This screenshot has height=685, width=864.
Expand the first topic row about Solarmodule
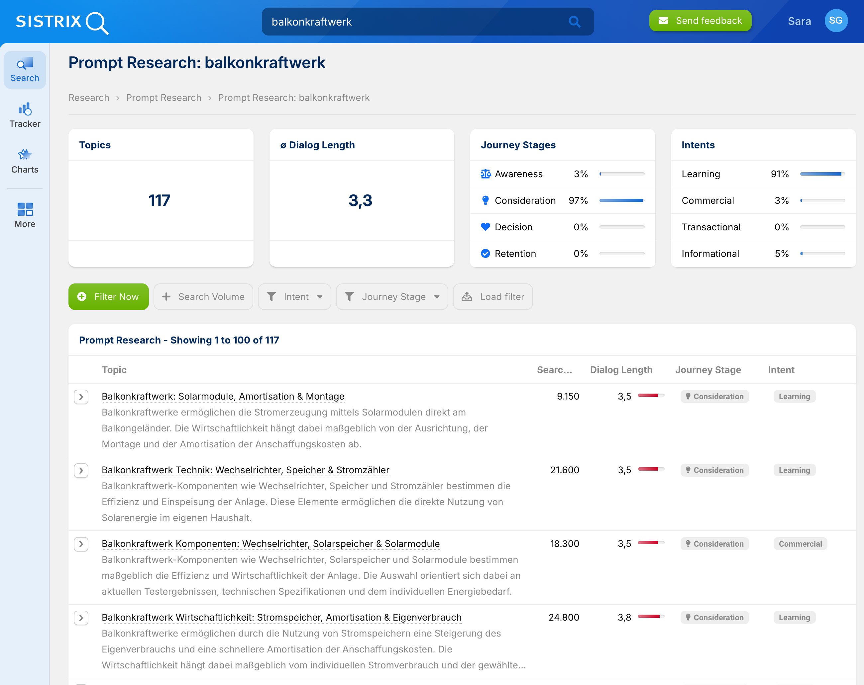81,397
